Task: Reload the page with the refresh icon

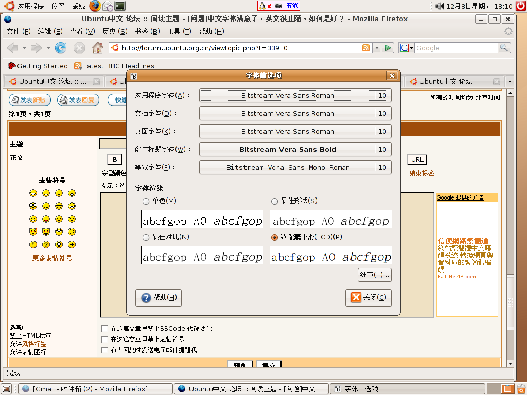Action: pyautogui.click(x=61, y=48)
